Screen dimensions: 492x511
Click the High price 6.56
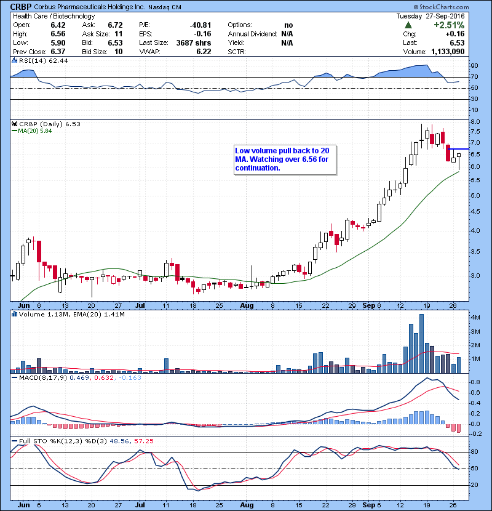[58, 34]
